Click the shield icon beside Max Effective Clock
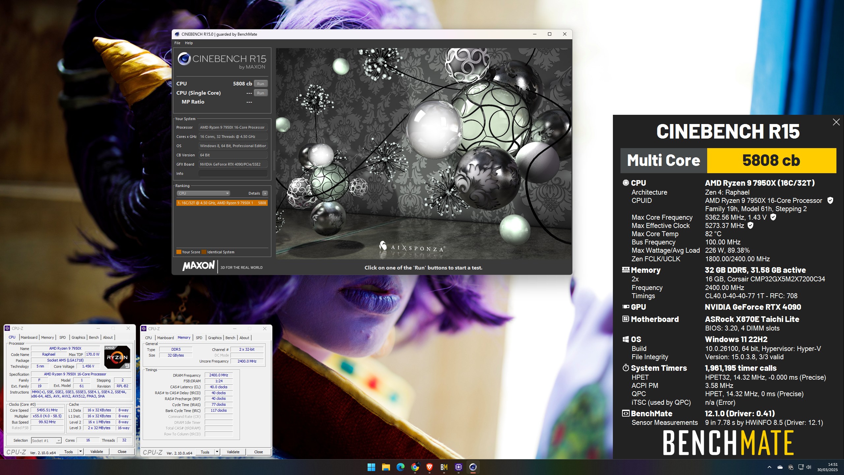 [750, 225]
